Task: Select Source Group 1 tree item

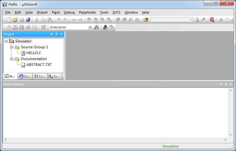Action: pyautogui.click(x=35, y=47)
